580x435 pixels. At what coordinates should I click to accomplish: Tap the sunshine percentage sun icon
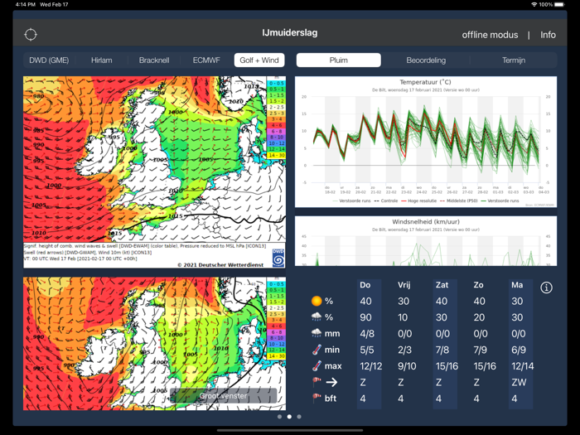coord(317,302)
